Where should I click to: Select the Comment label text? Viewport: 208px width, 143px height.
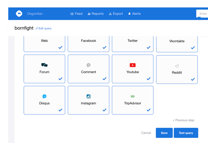click(x=88, y=72)
